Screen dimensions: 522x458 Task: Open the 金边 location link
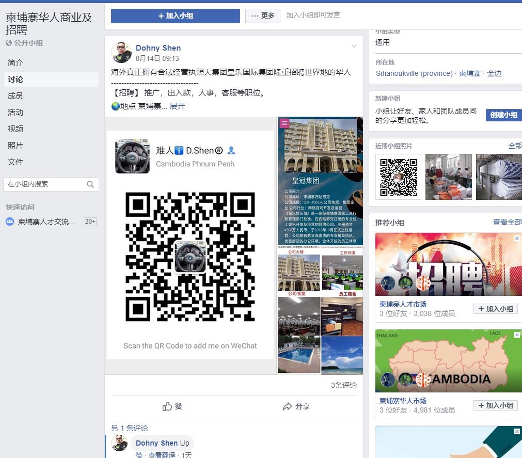(x=494, y=73)
